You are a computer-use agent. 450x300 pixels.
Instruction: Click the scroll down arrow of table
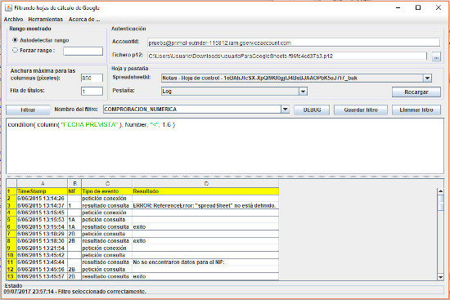[440, 277]
